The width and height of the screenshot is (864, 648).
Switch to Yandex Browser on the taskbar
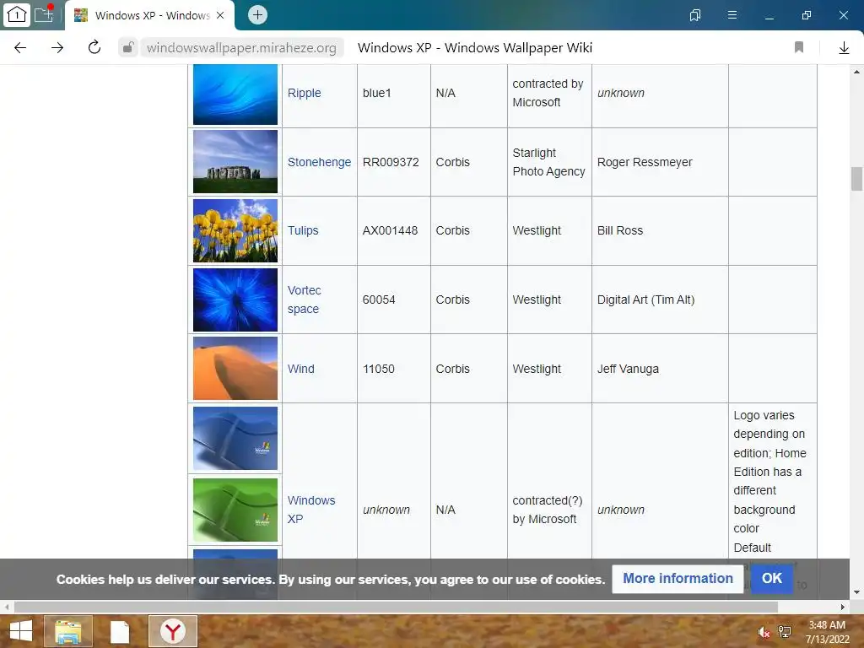point(173,631)
